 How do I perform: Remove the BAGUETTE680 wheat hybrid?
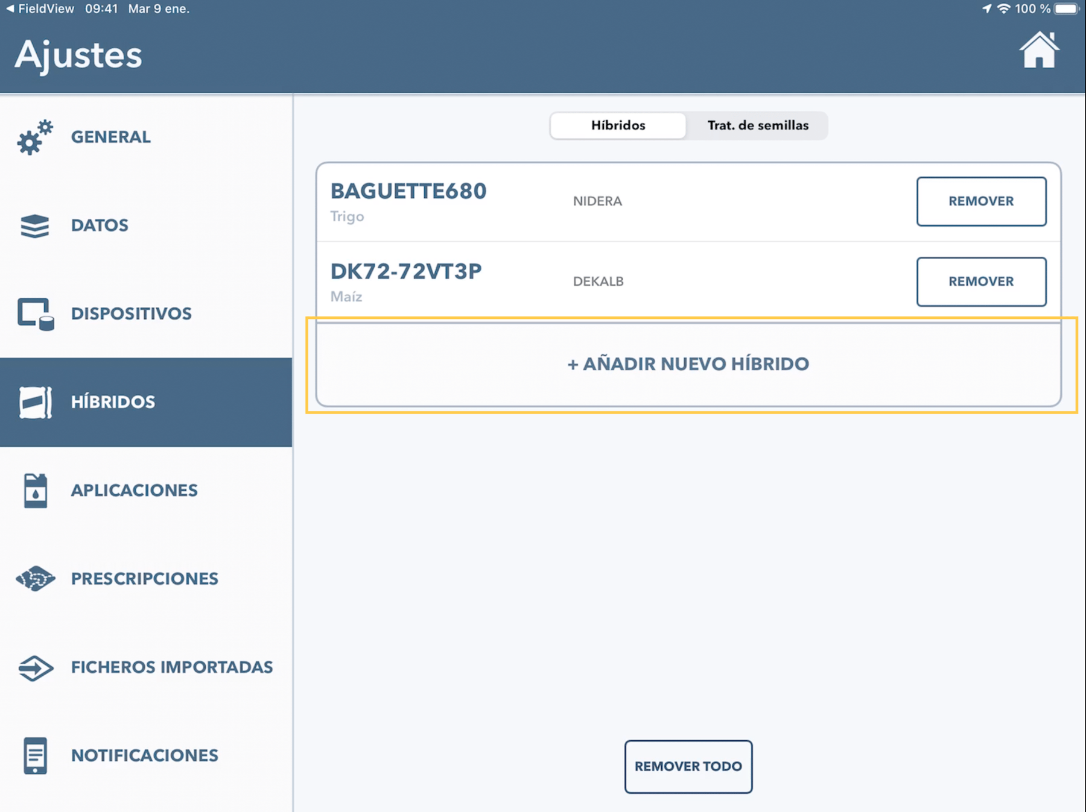click(x=981, y=201)
